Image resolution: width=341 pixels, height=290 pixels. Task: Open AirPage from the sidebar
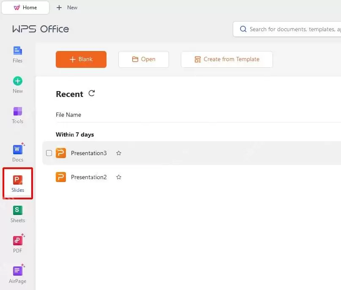(18, 274)
